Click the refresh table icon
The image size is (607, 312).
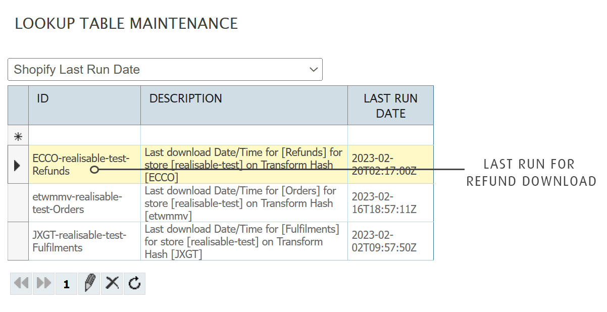[134, 283]
